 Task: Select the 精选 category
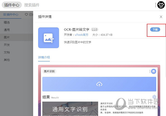(7, 22)
